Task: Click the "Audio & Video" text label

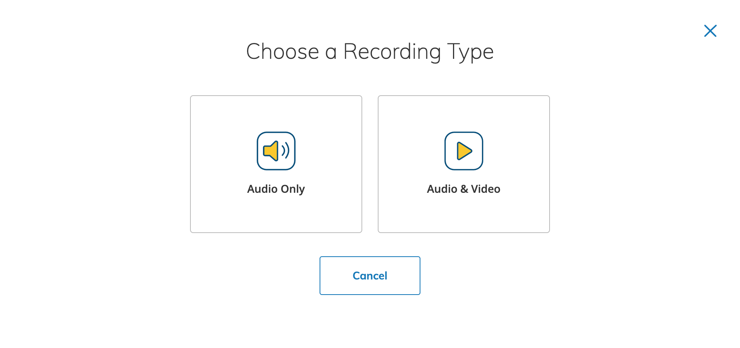Action: [463, 189]
